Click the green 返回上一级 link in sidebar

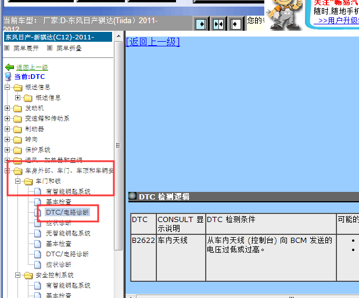32,67
